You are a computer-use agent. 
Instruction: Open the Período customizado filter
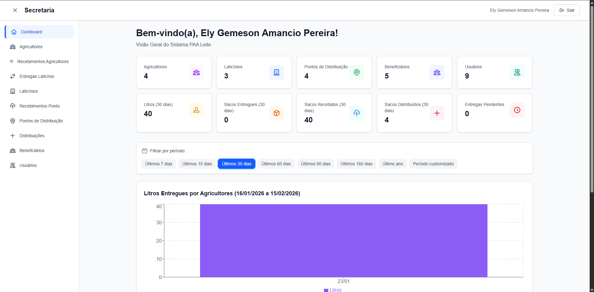coord(433,164)
